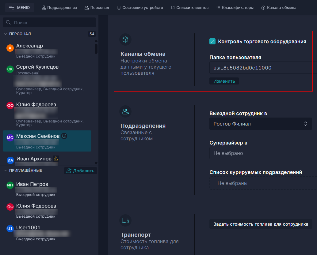Click the Каналы обмена section heading

pos(143,54)
